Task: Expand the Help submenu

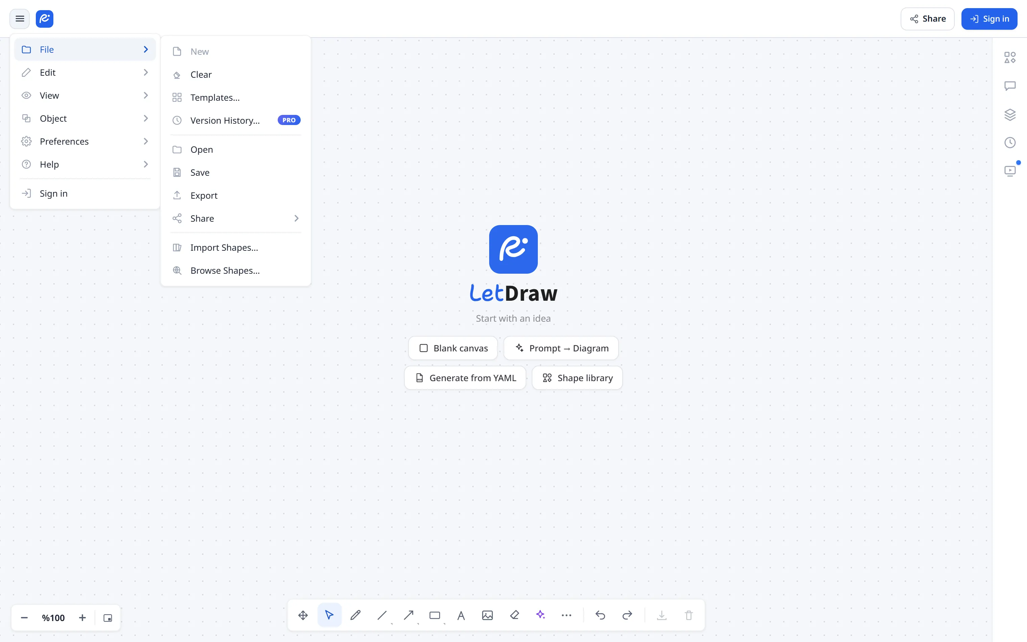Action: [85, 164]
